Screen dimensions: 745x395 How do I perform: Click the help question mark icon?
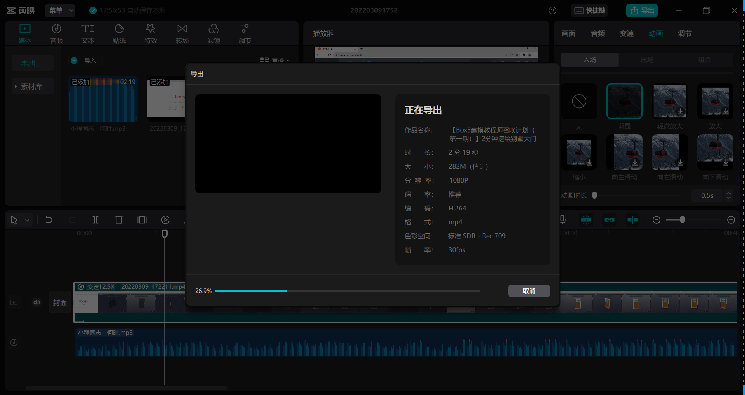point(553,10)
